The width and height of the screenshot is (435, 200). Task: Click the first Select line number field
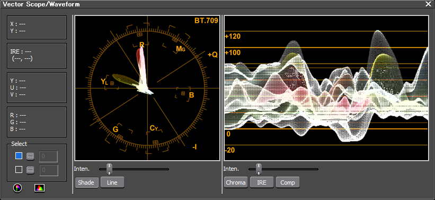(49, 156)
